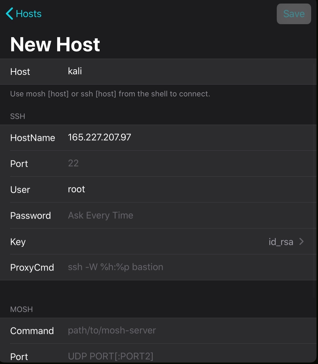Screen dimensions: 318x364
Task: Change the key by tapping id_rsa
Action: click(281, 241)
